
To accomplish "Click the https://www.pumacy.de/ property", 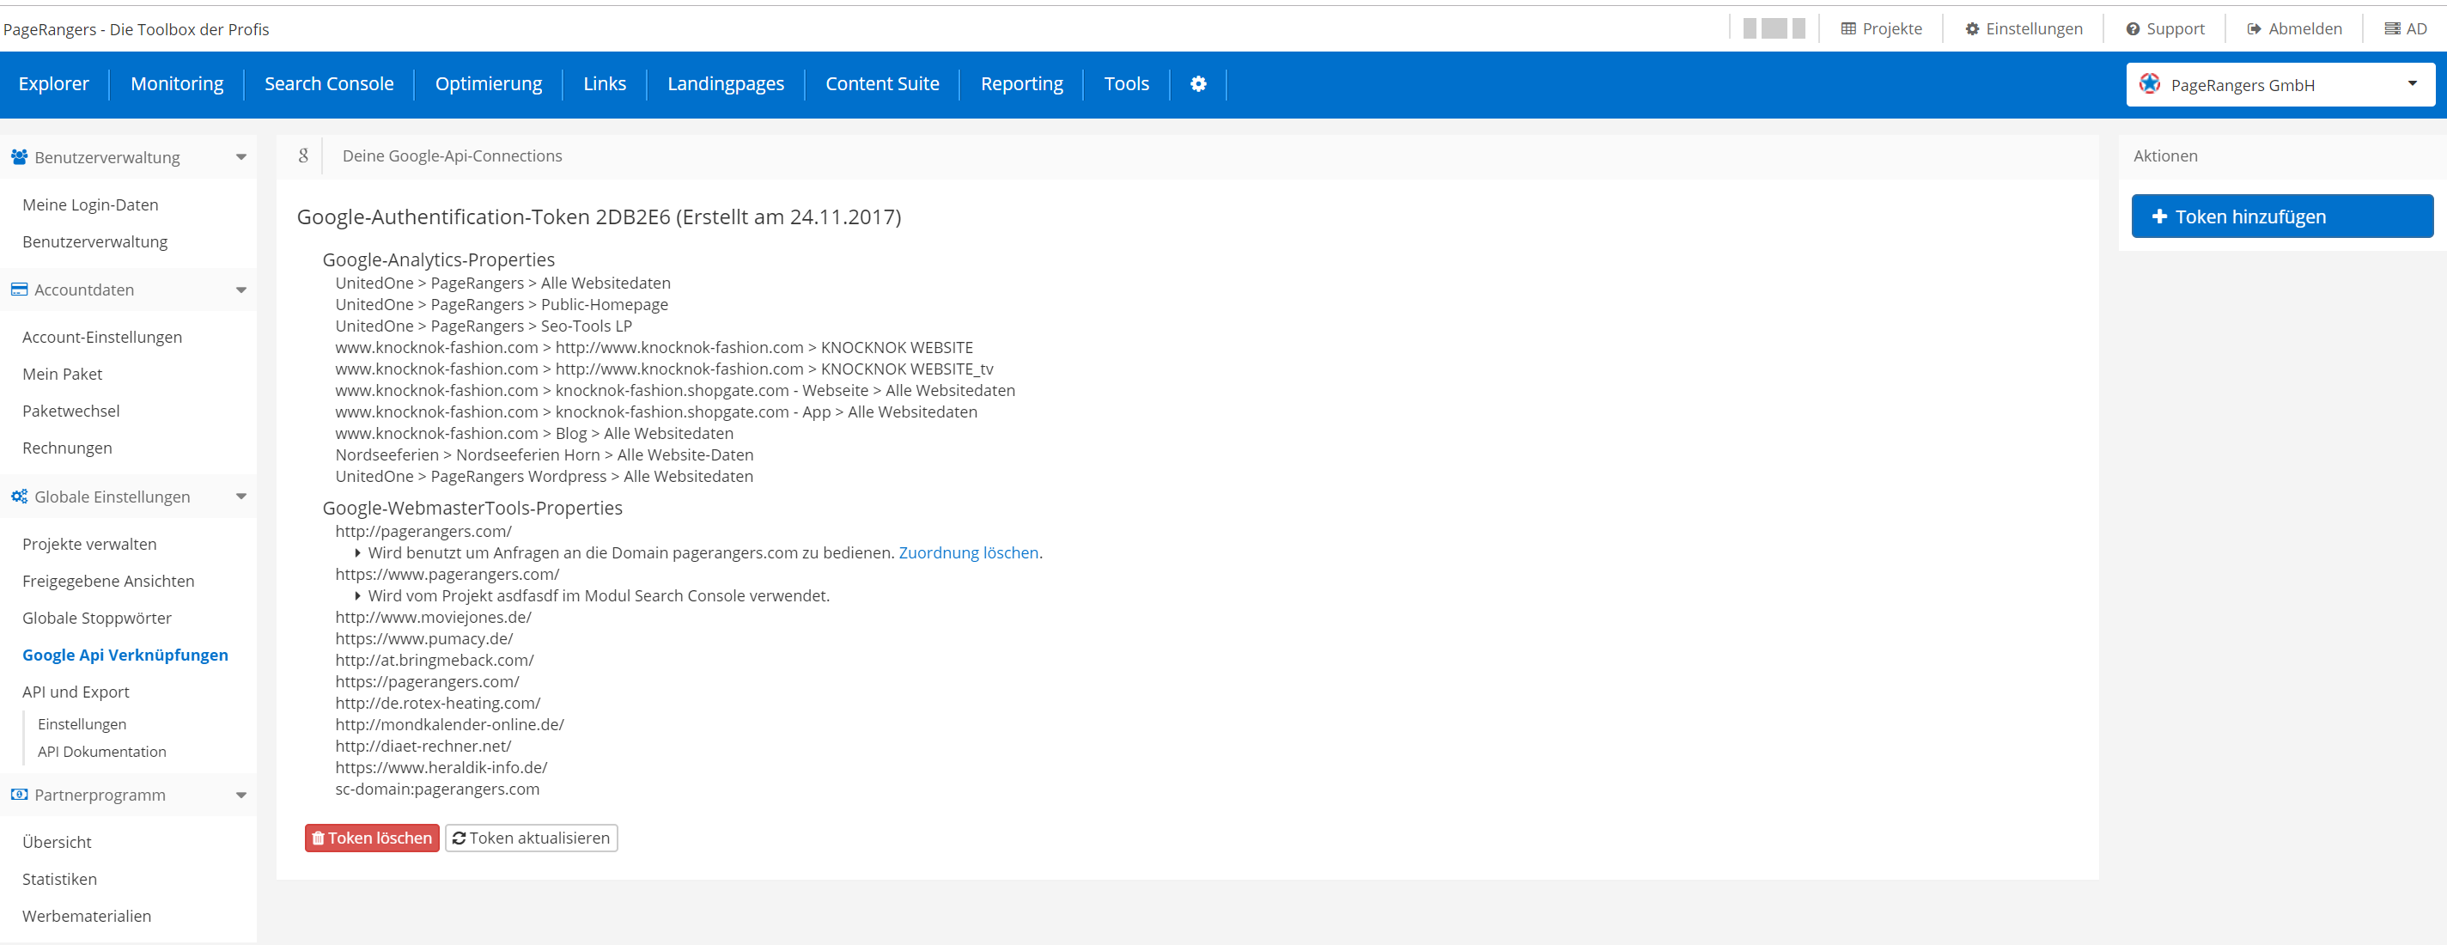I will pyautogui.click(x=423, y=639).
